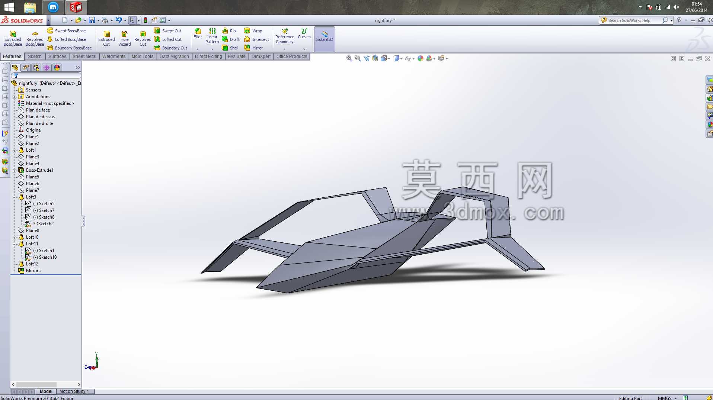Select the Rib tool
713x400 pixels.
coord(229,31)
